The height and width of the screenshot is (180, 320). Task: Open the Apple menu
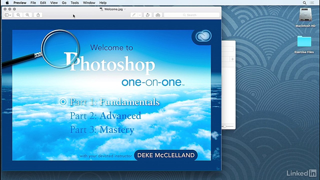tap(7, 3)
